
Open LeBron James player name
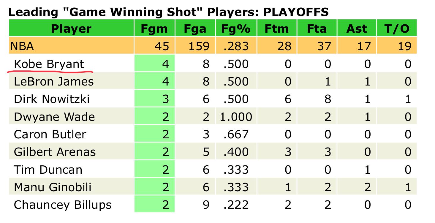pyautogui.click(x=54, y=81)
